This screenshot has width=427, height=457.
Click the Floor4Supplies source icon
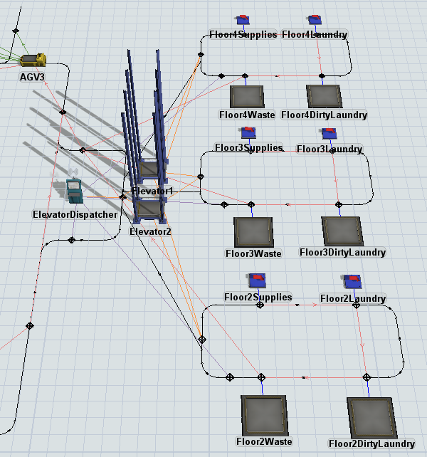point(242,20)
